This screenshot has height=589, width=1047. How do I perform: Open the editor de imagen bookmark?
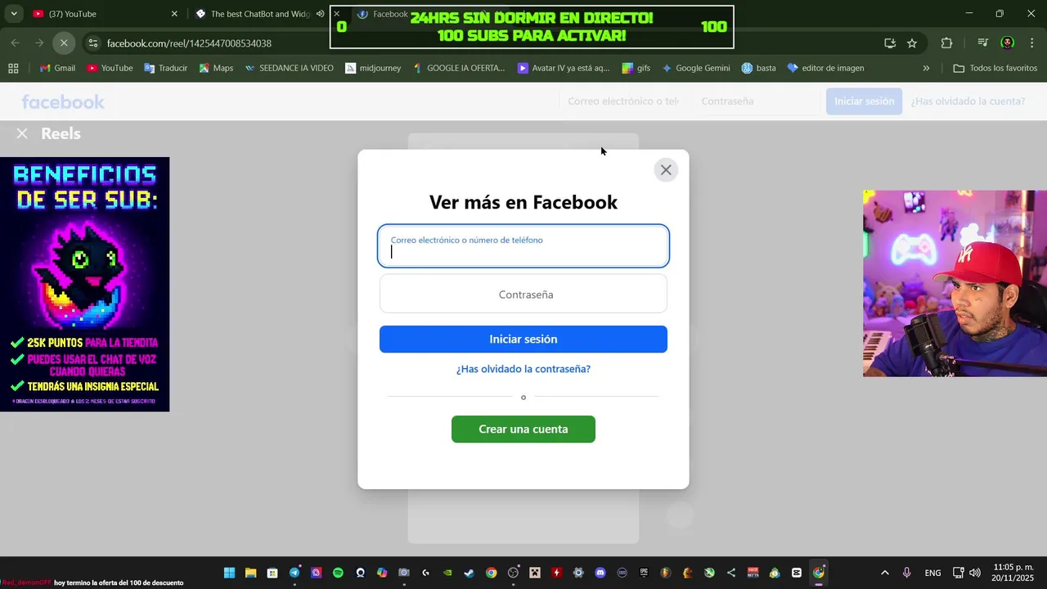[825, 68]
